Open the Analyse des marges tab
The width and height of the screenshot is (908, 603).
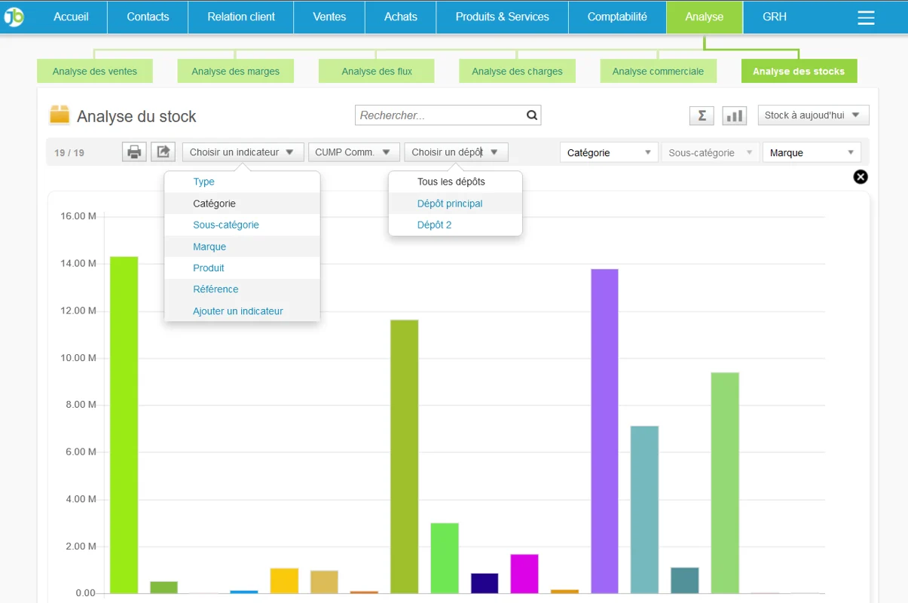coord(237,70)
